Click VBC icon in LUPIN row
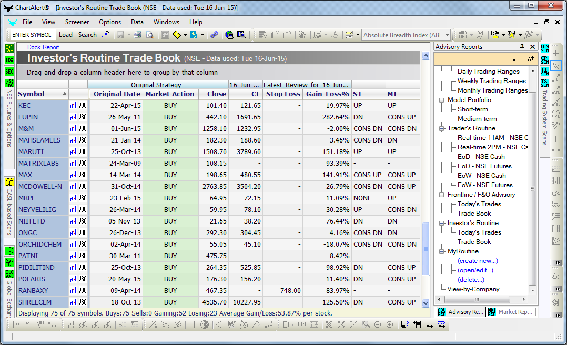The image size is (567, 345). tap(83, 117)
